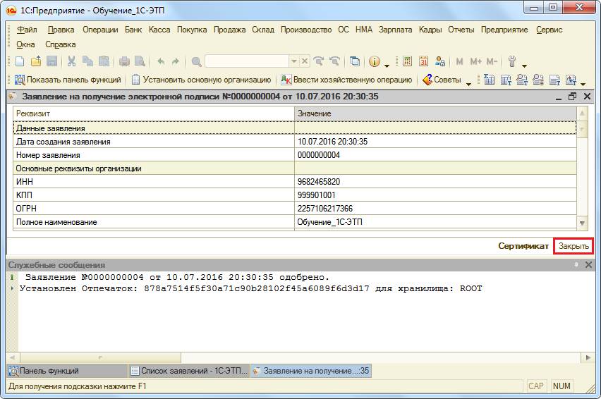Click the Redo arrow icon
The height and width of the screenshot is (399, 601).
pyautogui.click(x=176, y=61)
